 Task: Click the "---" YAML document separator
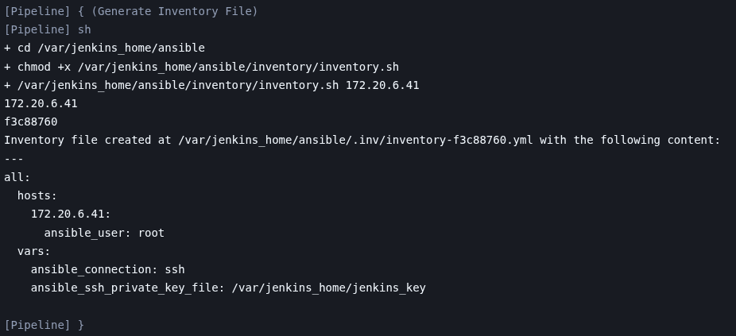(x=14, y=159)
